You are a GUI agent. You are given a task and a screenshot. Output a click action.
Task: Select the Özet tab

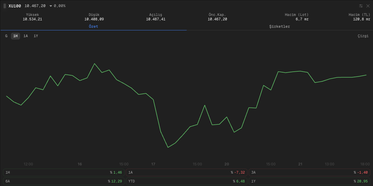click(93, 26)
